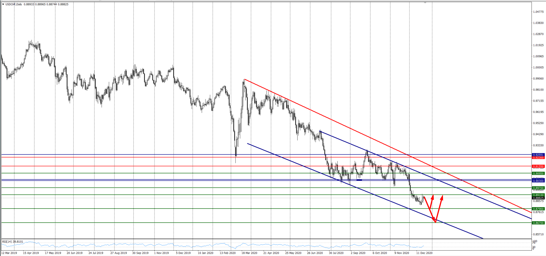The height and width of the screenshot is (256, 546).
Task: Select the red 0.91550 price label
Action: click(538, 166)
